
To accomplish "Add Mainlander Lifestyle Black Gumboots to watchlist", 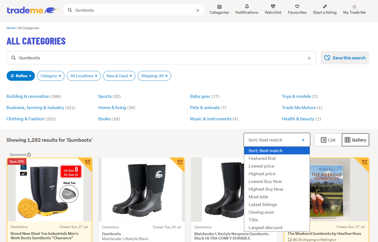I will coord(180,162).
